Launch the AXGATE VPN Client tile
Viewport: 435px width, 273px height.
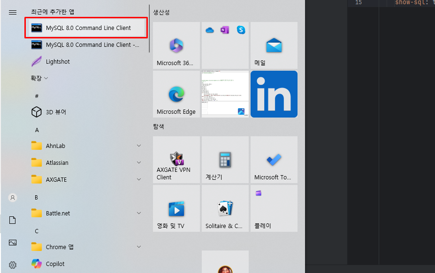176,160
